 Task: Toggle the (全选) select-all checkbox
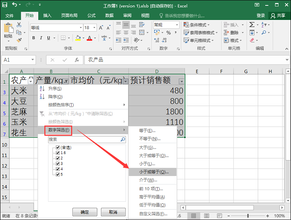point(58,147)
